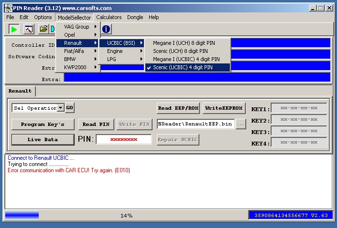The image size is (337, 228).
Task: Click the Write PIN button
Action: click(x=134, y=124)
